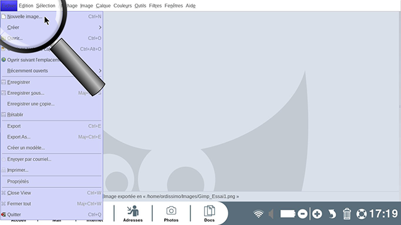This screenshot has width=401, height=225.
Task: Open the Couleurs menu
Action: (x=123, y=6)
